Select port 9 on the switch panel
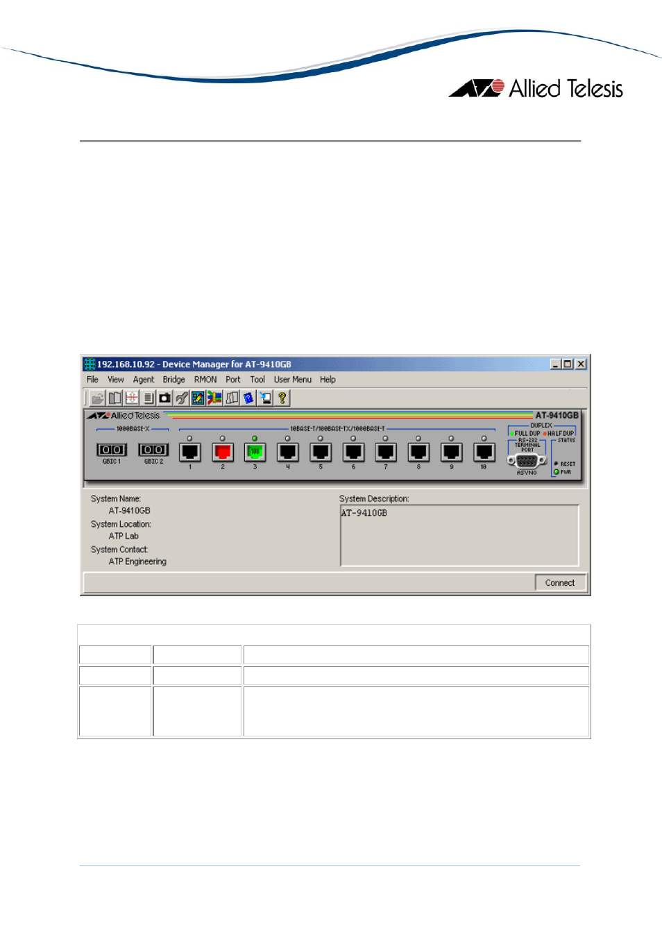 pos(451,452)
